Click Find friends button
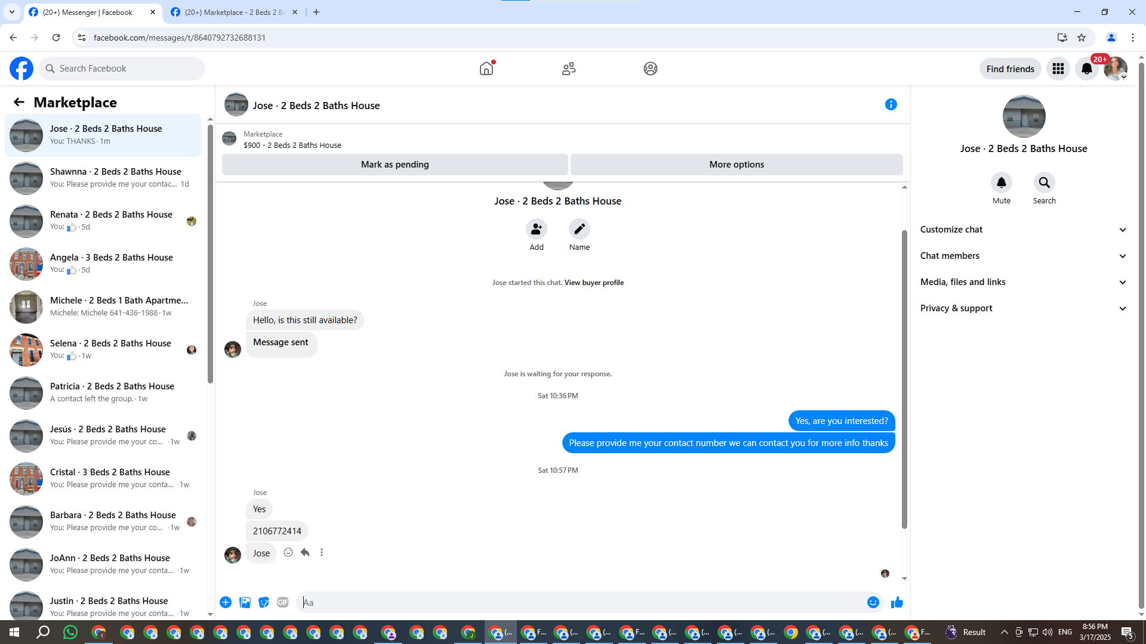The height and width of the screenshot is (644, 1146). (1011, 69)
